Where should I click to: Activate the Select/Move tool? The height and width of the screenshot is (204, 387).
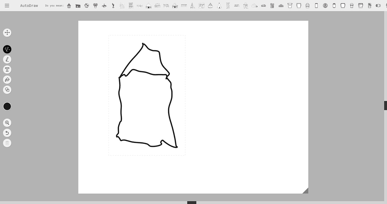click(7, 32)
